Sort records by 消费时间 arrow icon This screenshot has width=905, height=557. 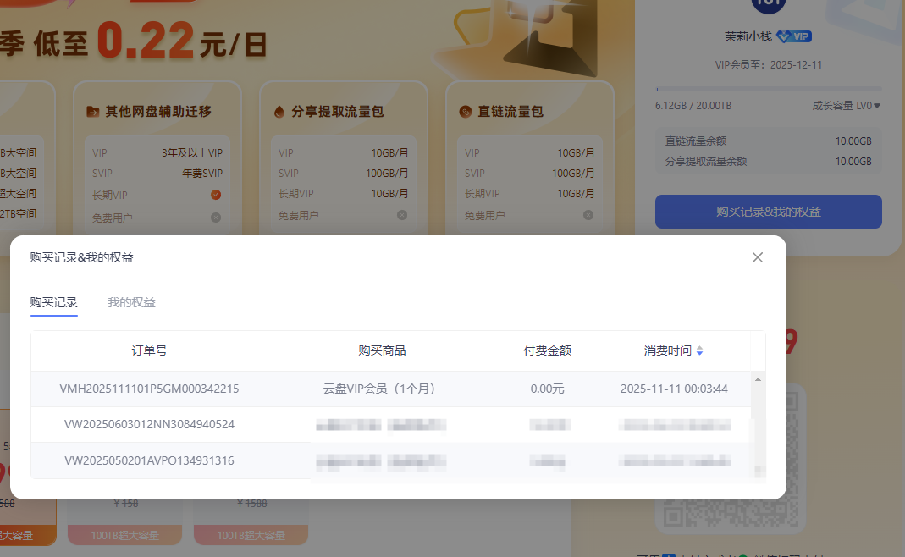point(699,350)
